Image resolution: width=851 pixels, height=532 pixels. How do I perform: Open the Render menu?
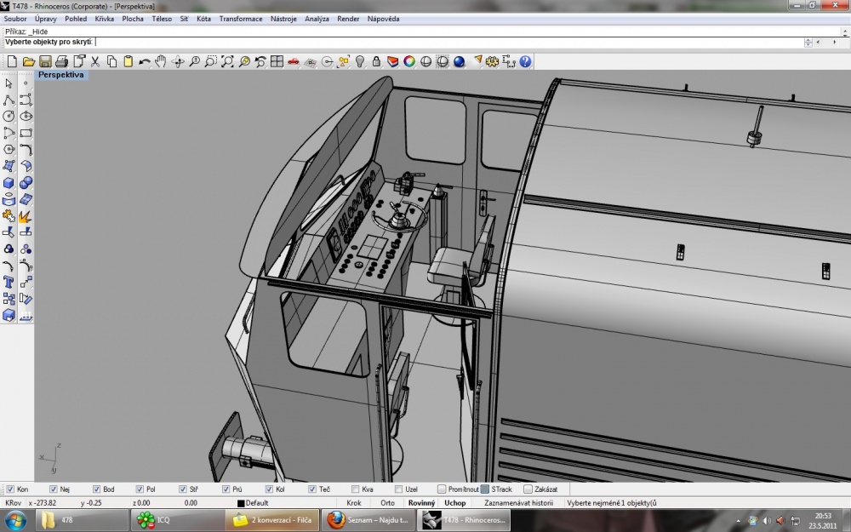(348, 19)
